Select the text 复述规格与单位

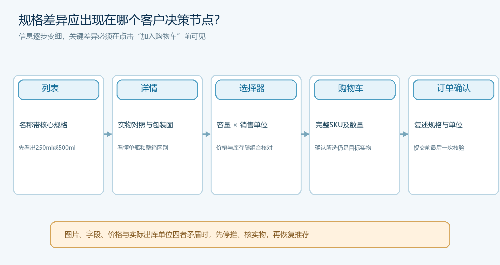click(x=438, y=125)
